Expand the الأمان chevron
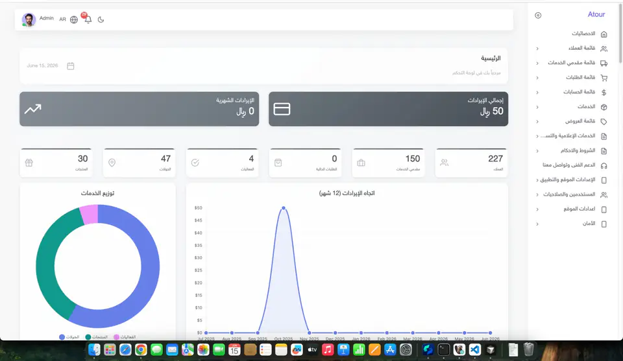This screenshot has height=361, width=623. pyautogui.click(x=537, y=224)
